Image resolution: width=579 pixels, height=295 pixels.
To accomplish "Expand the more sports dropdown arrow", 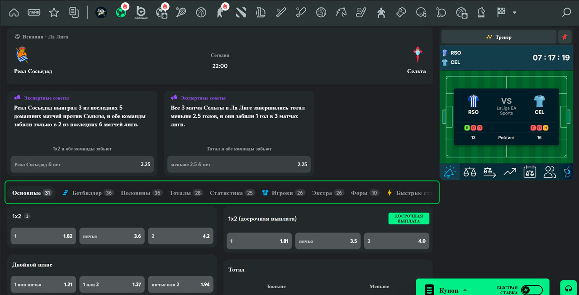I will tap(514, 13).
